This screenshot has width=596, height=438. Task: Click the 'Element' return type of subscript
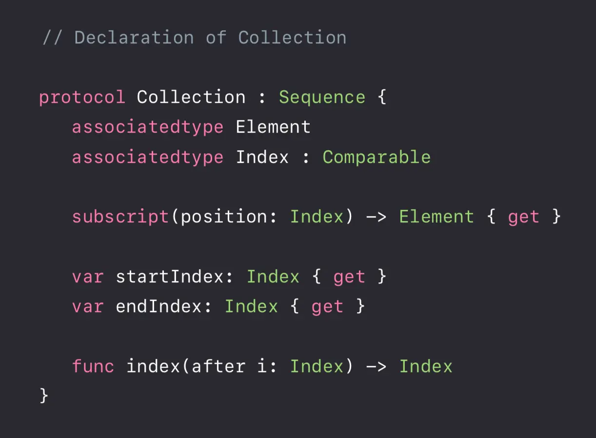point(437,217)
